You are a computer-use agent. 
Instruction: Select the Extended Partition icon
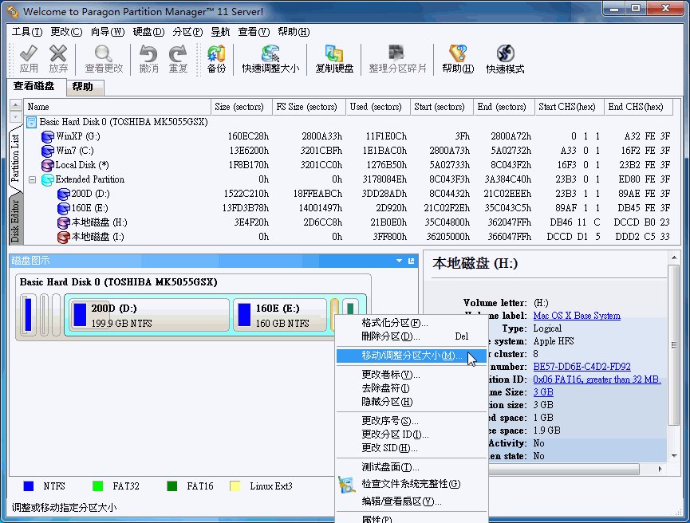point(48,179)
